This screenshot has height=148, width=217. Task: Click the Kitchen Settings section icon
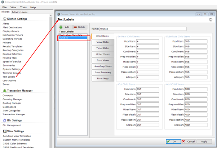(4, 19)
